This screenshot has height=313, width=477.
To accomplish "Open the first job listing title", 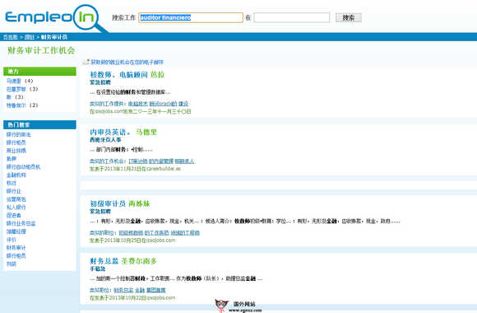I will 127,75.
